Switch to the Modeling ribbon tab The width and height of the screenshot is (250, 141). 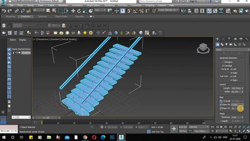click(11, 16)
